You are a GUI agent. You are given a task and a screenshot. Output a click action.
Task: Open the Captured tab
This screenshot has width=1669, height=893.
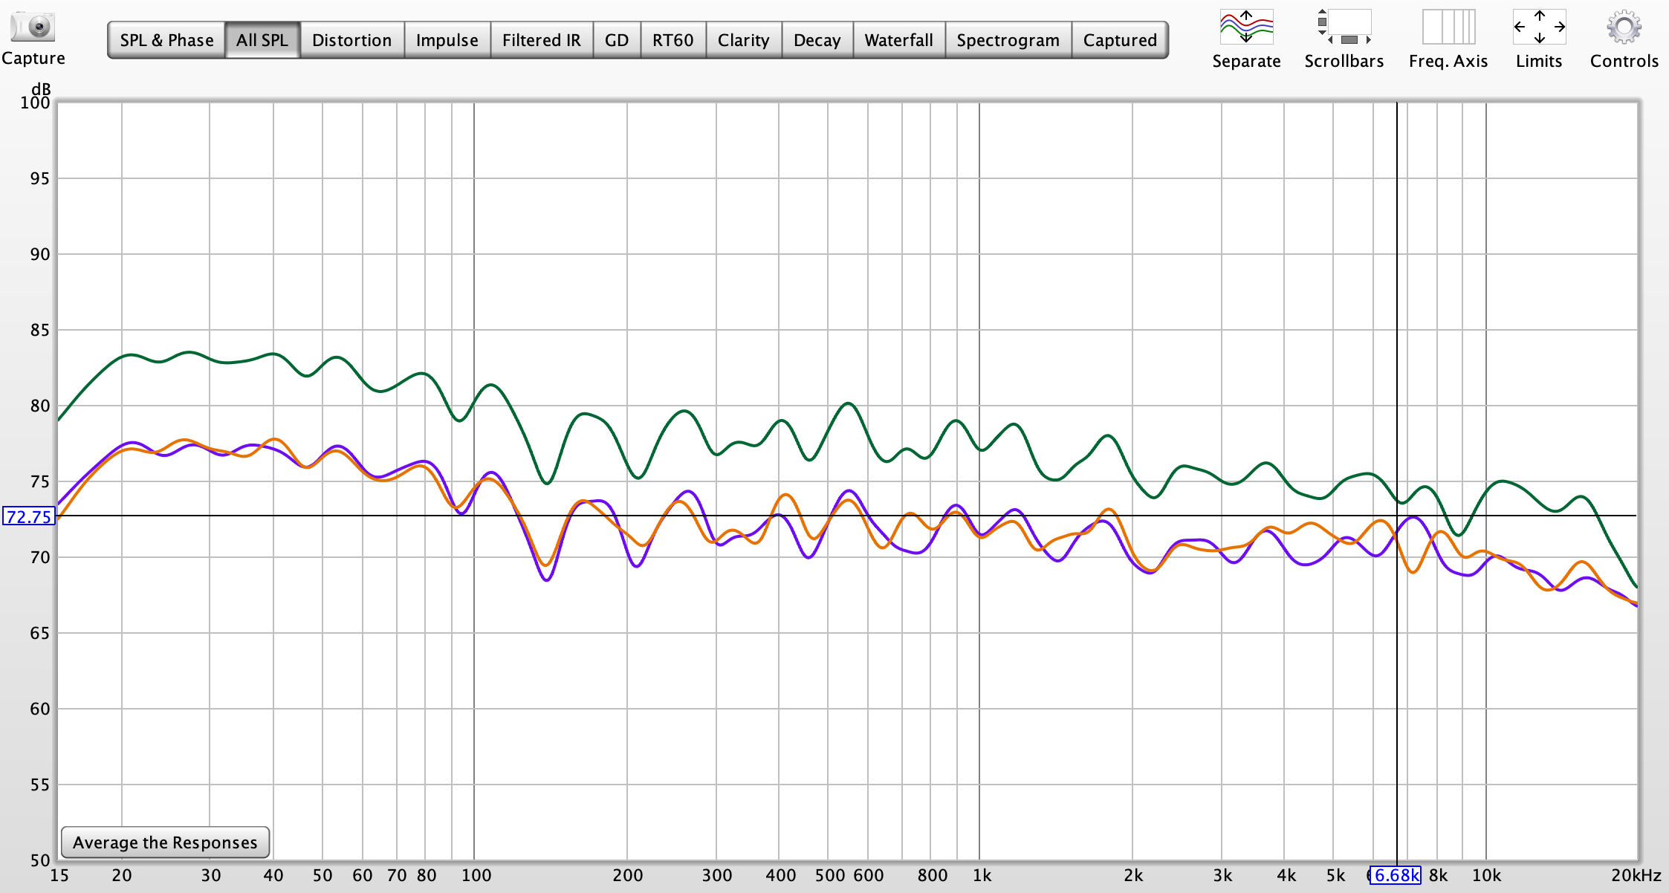(1120, 40)
